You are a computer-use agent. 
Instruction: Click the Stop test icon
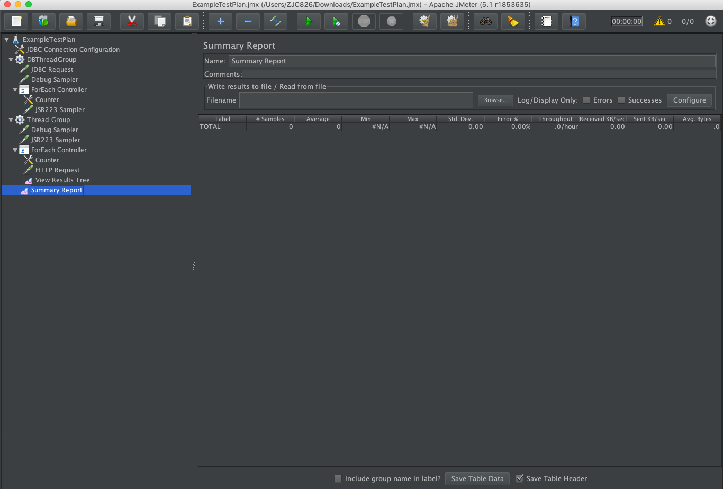click(x=364, y=21)
